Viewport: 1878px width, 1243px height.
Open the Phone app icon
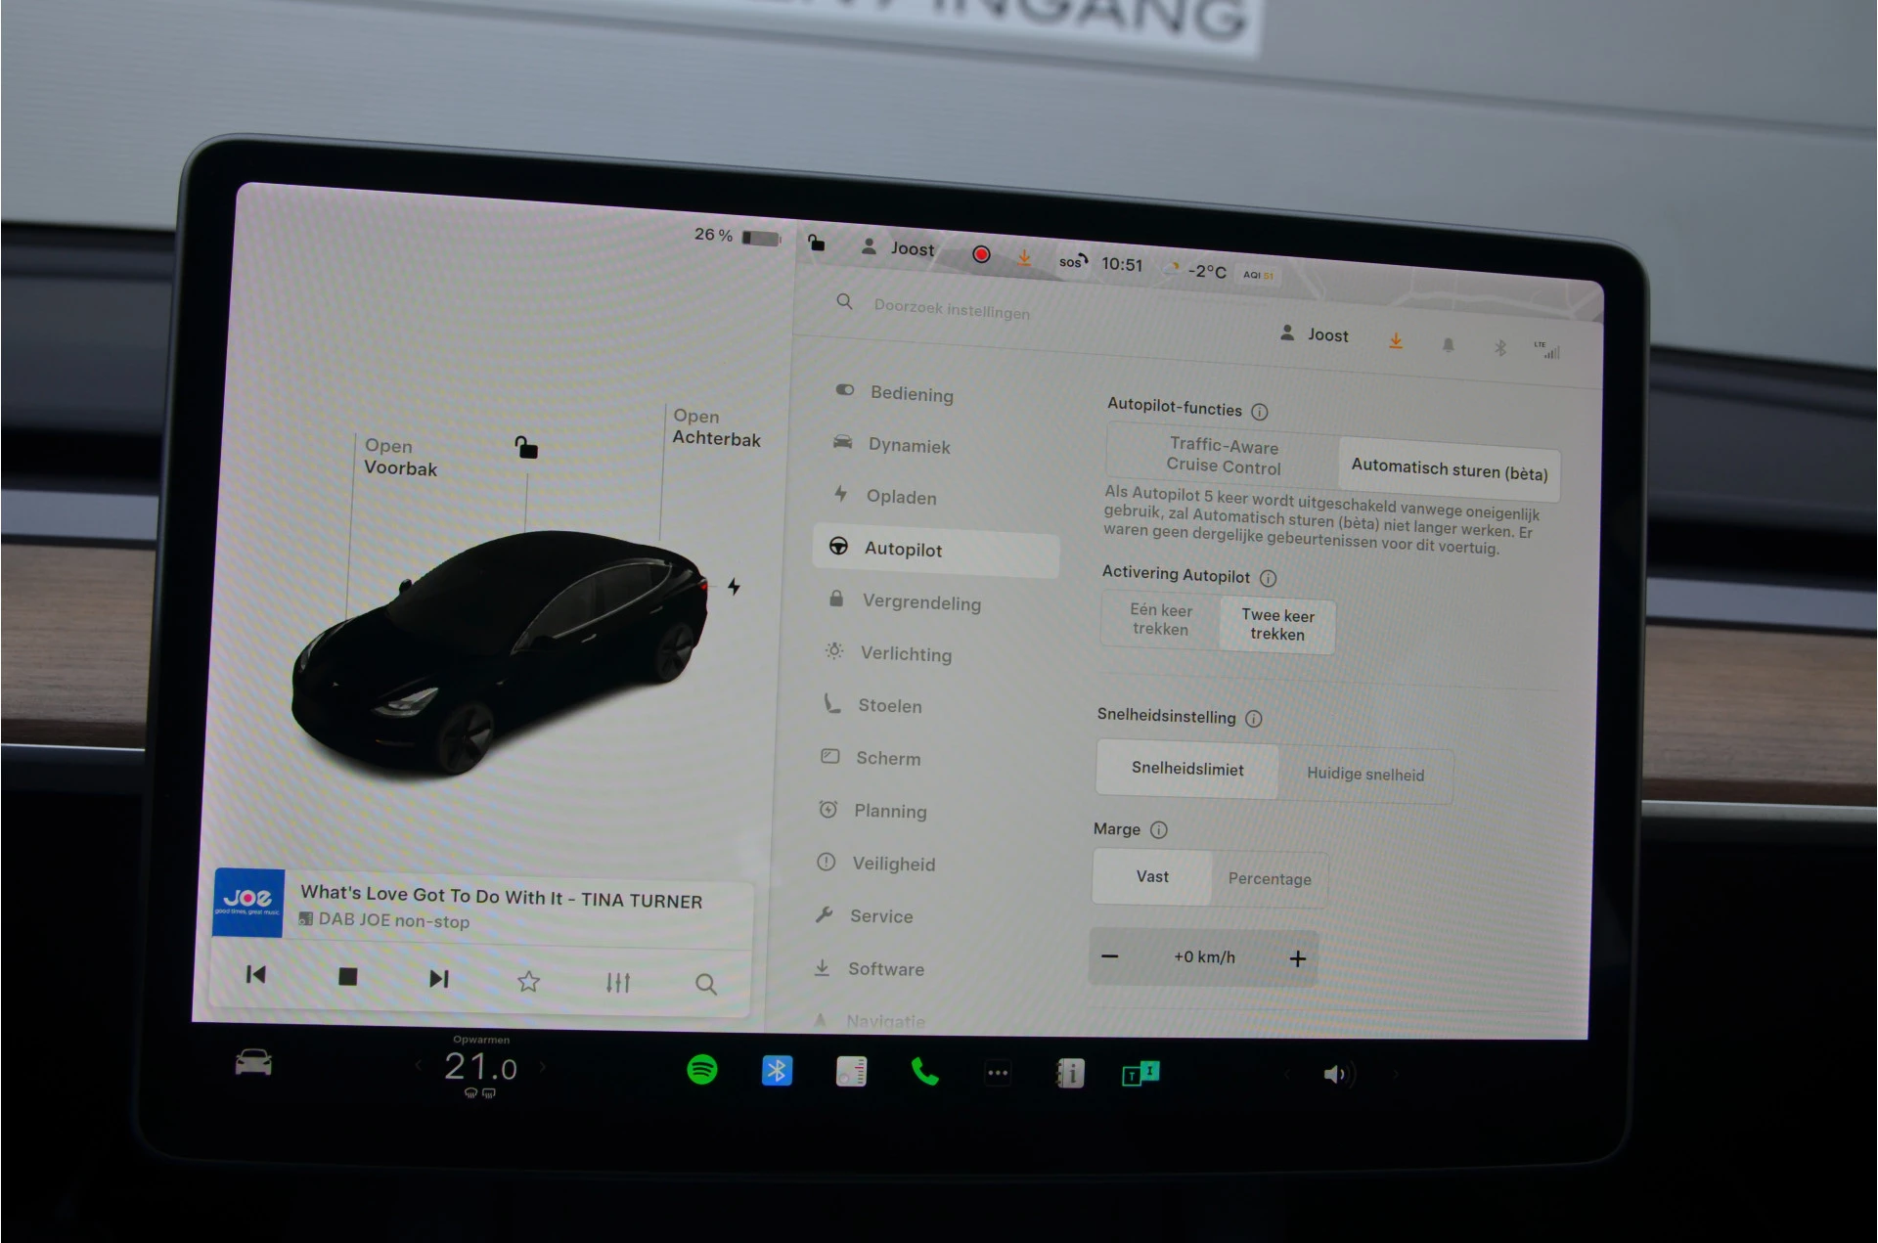click(925, 1072)
